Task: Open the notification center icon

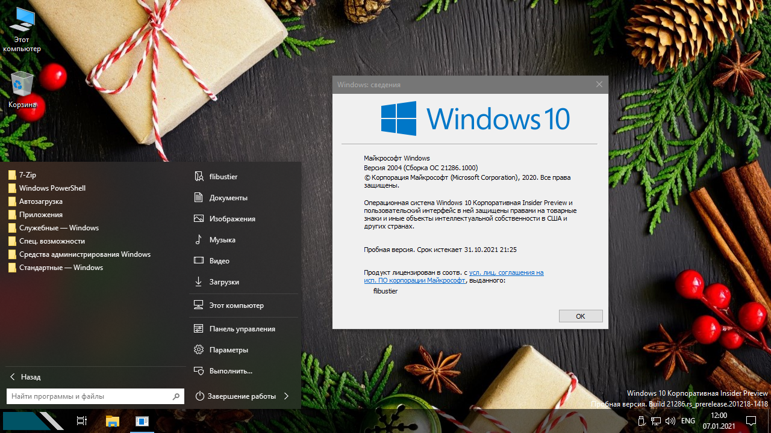Action: 751,421
